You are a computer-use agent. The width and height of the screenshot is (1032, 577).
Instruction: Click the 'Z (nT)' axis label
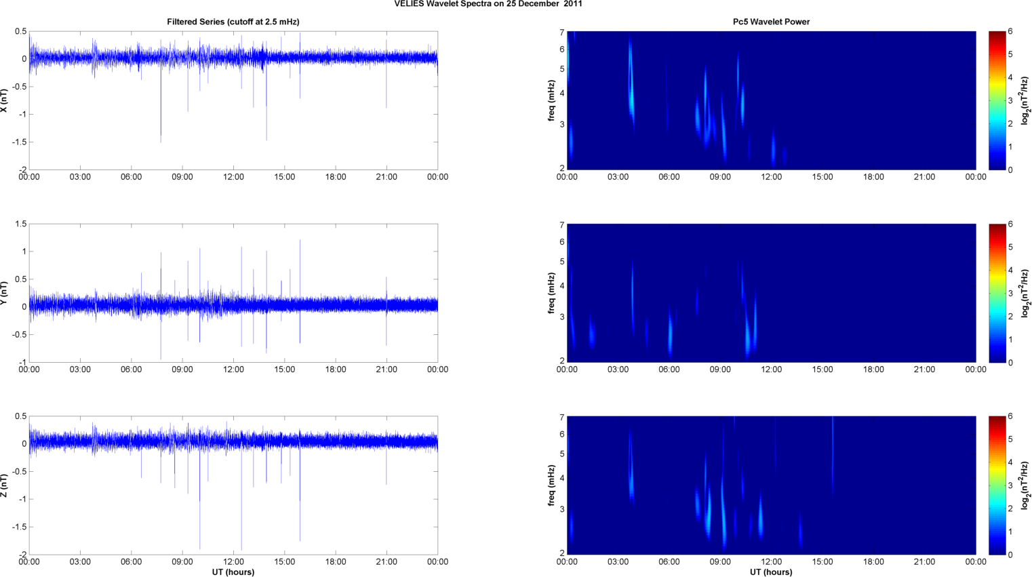point(4,485)
